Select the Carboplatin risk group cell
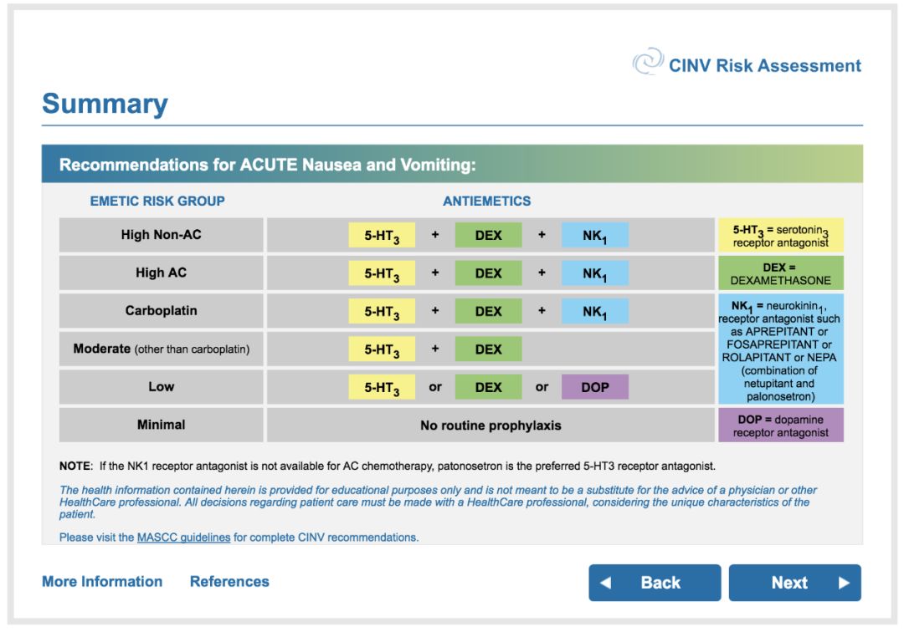Viewport: 904px width, 632px height. [x=161, y=311]
